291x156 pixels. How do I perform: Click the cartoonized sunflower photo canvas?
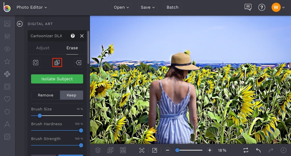[x=191, y=80]
